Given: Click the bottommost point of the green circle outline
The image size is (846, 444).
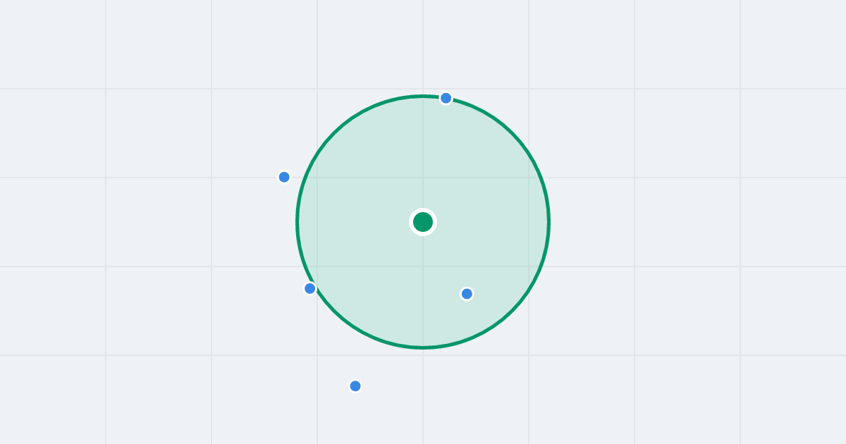Looking at the screenshot, I should (x=423, y=347).
